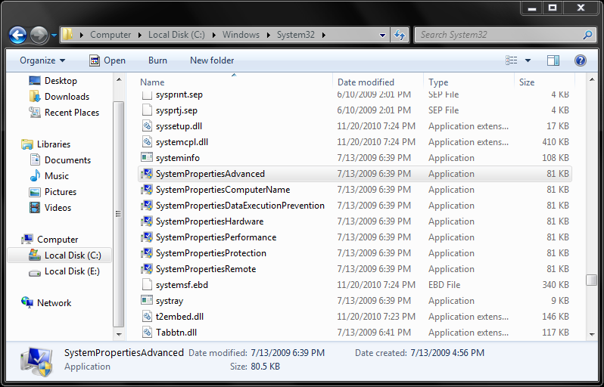This screenshot has height=387, width=604.
Task: Click the file list scrollbar thumb
Action: 592,280
